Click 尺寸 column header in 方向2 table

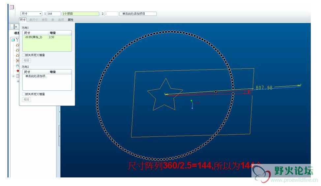coord(36,72)
